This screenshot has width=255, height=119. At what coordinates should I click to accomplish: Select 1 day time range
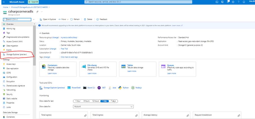[x=105, y=101]
